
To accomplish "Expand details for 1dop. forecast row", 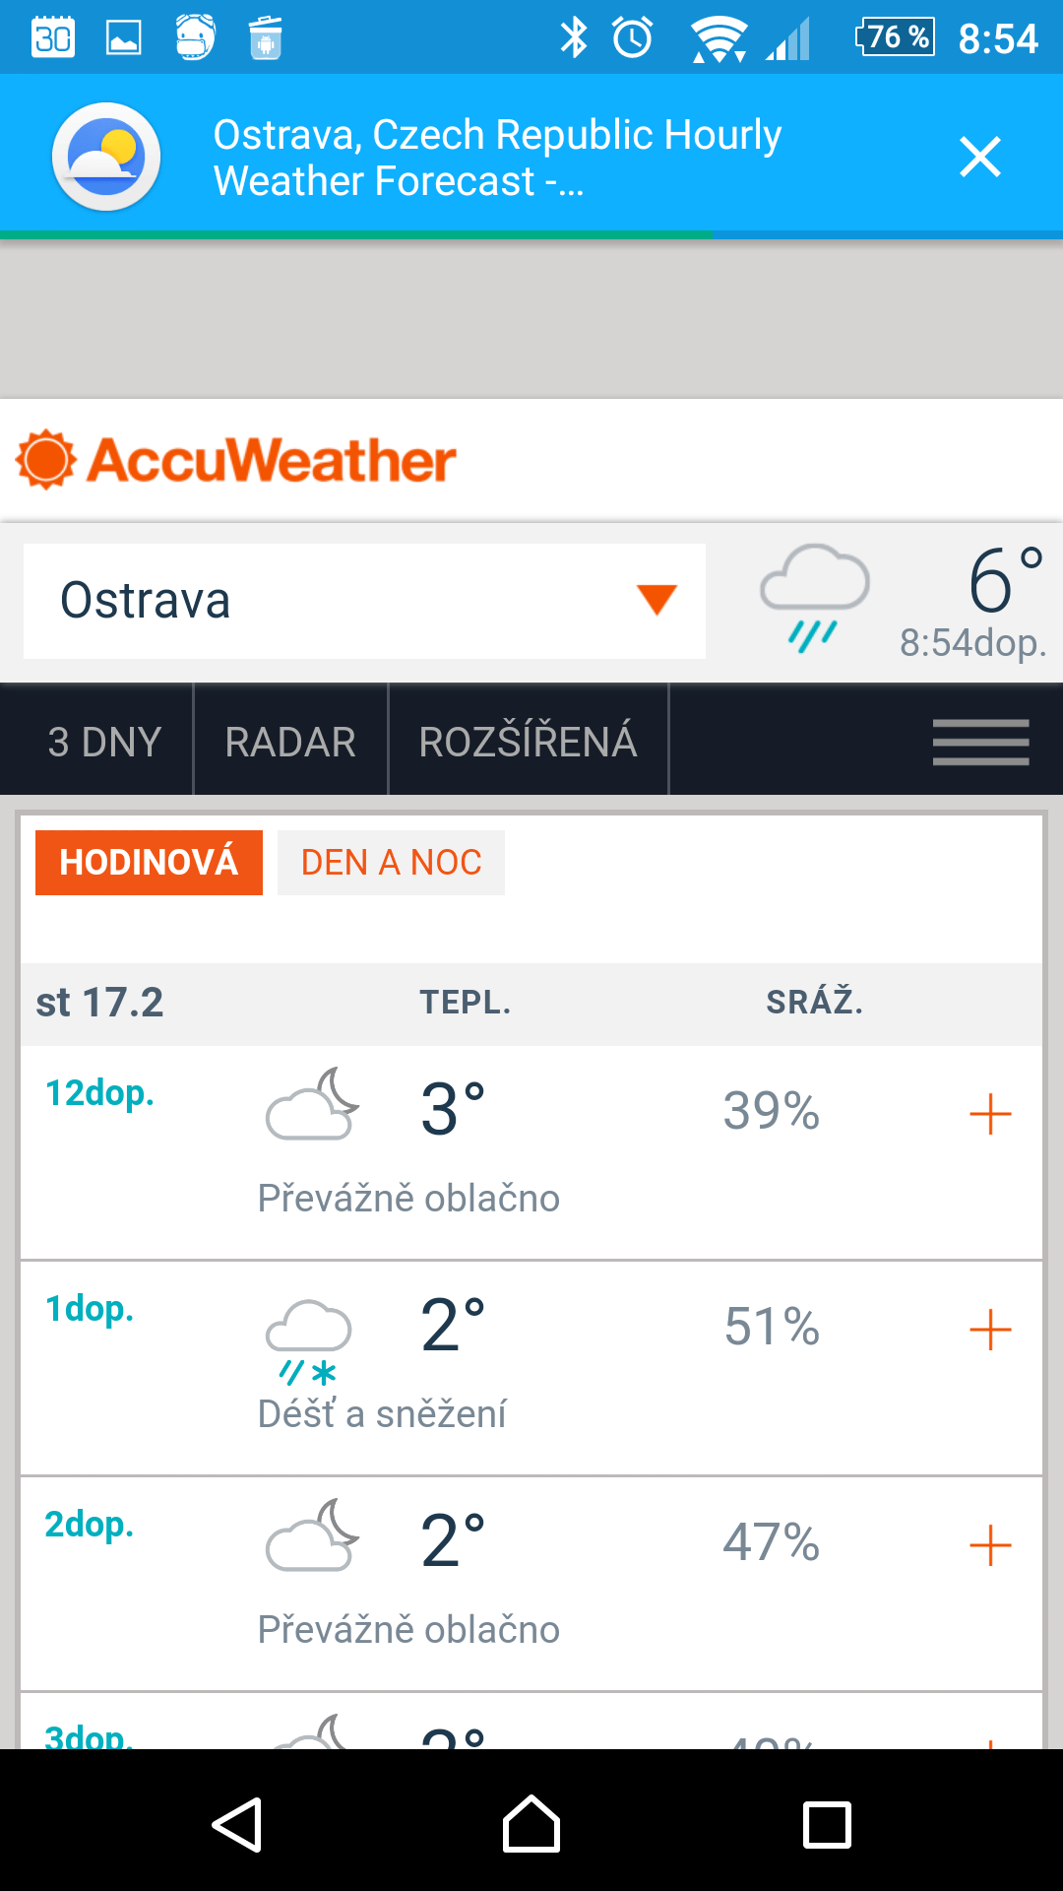I will point(990,1330).
